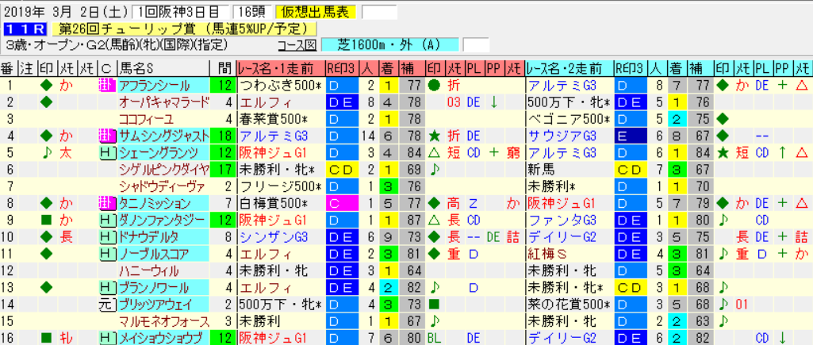This screenshot has width=813, height=345.
Task: Click the 仮想出馬表 yellow label
Action: tap(316, 12)
